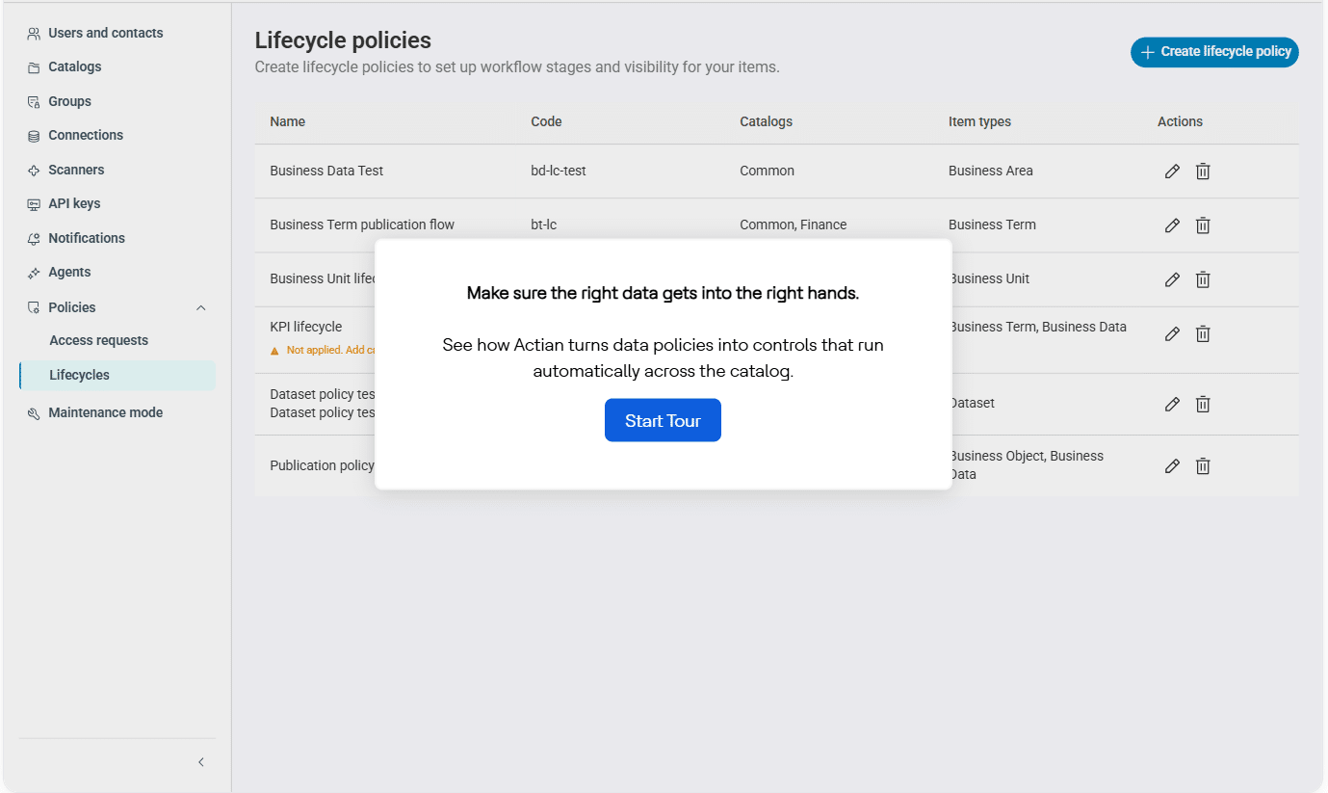Edit the Publication policy row
This screenshot has width=1328, height=793.
click(1172, 466)
